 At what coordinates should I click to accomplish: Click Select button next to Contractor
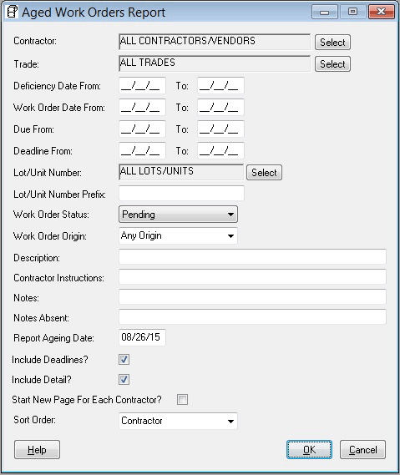click(332, 42)
